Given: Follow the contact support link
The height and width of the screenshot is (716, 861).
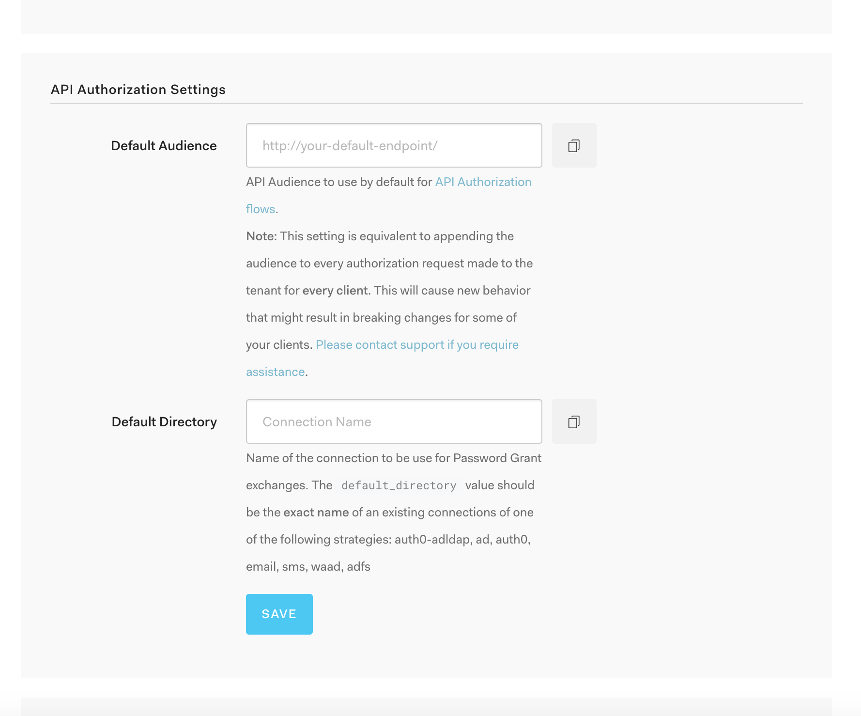Looking at the screenshot, I should coord(417,344).
